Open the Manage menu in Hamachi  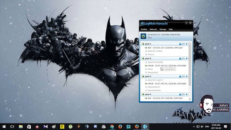[163, 29]
